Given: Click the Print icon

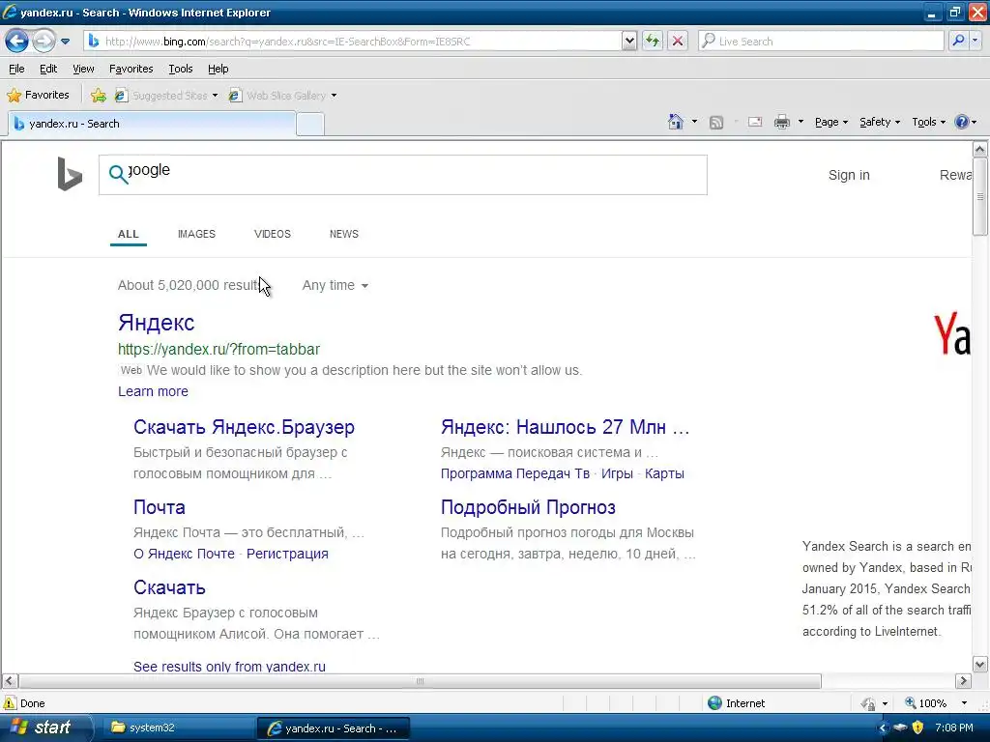Looking at the screenshot, I should click(x=781, y=122).
